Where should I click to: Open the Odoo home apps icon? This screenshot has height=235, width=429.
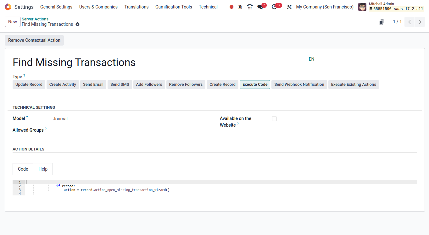8,7
